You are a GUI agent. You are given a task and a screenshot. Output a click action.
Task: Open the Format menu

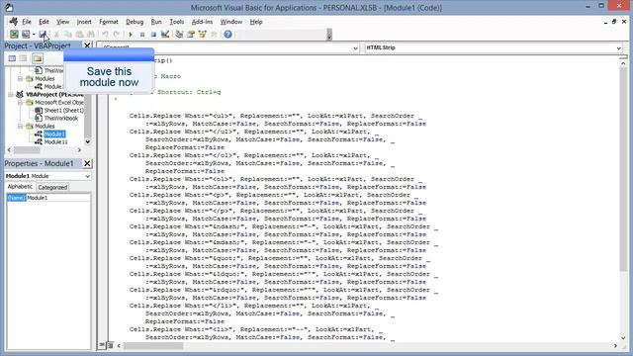click(109, 22)
